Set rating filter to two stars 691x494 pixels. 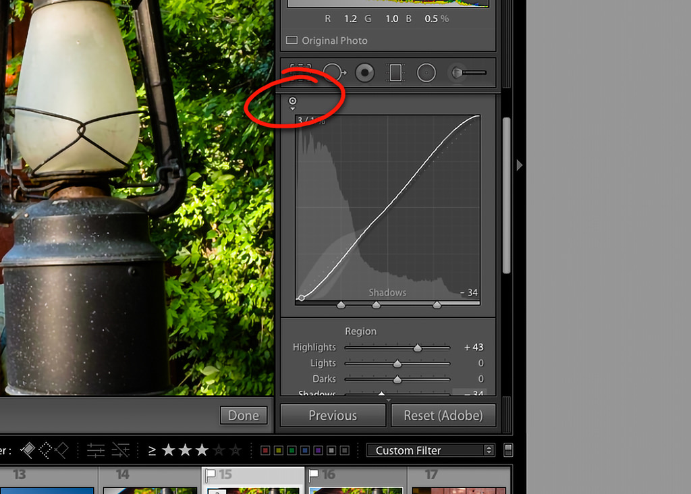click(x=185, y=450)
